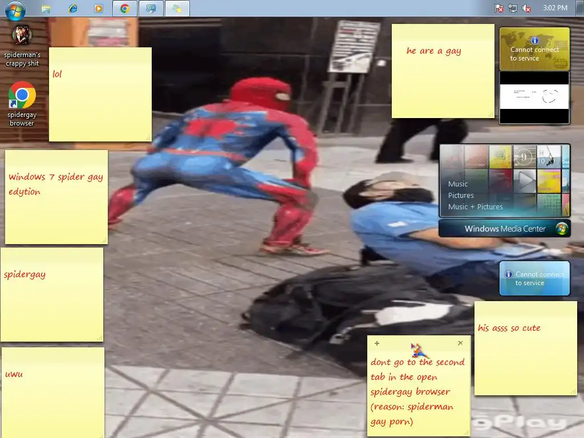This screenshot has width=584, height=438.
Task: Focus the sticky note saying so cute
Action: [525, 348]
